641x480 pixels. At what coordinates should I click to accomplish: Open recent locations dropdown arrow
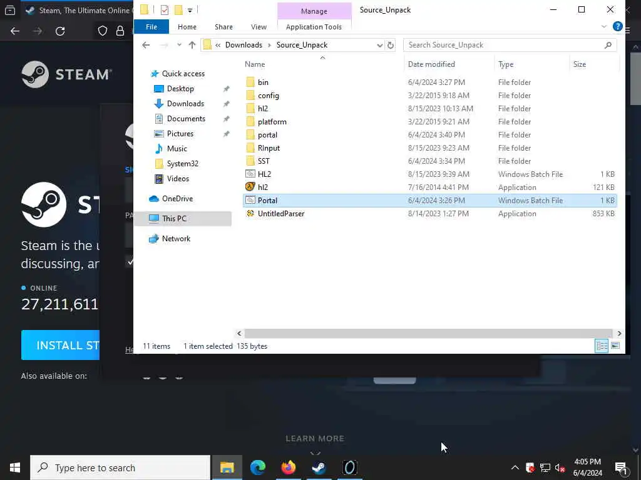tap(179, 45)
